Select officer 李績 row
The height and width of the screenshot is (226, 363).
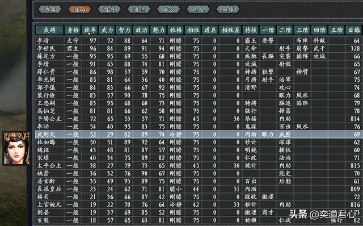pos(199,64)
